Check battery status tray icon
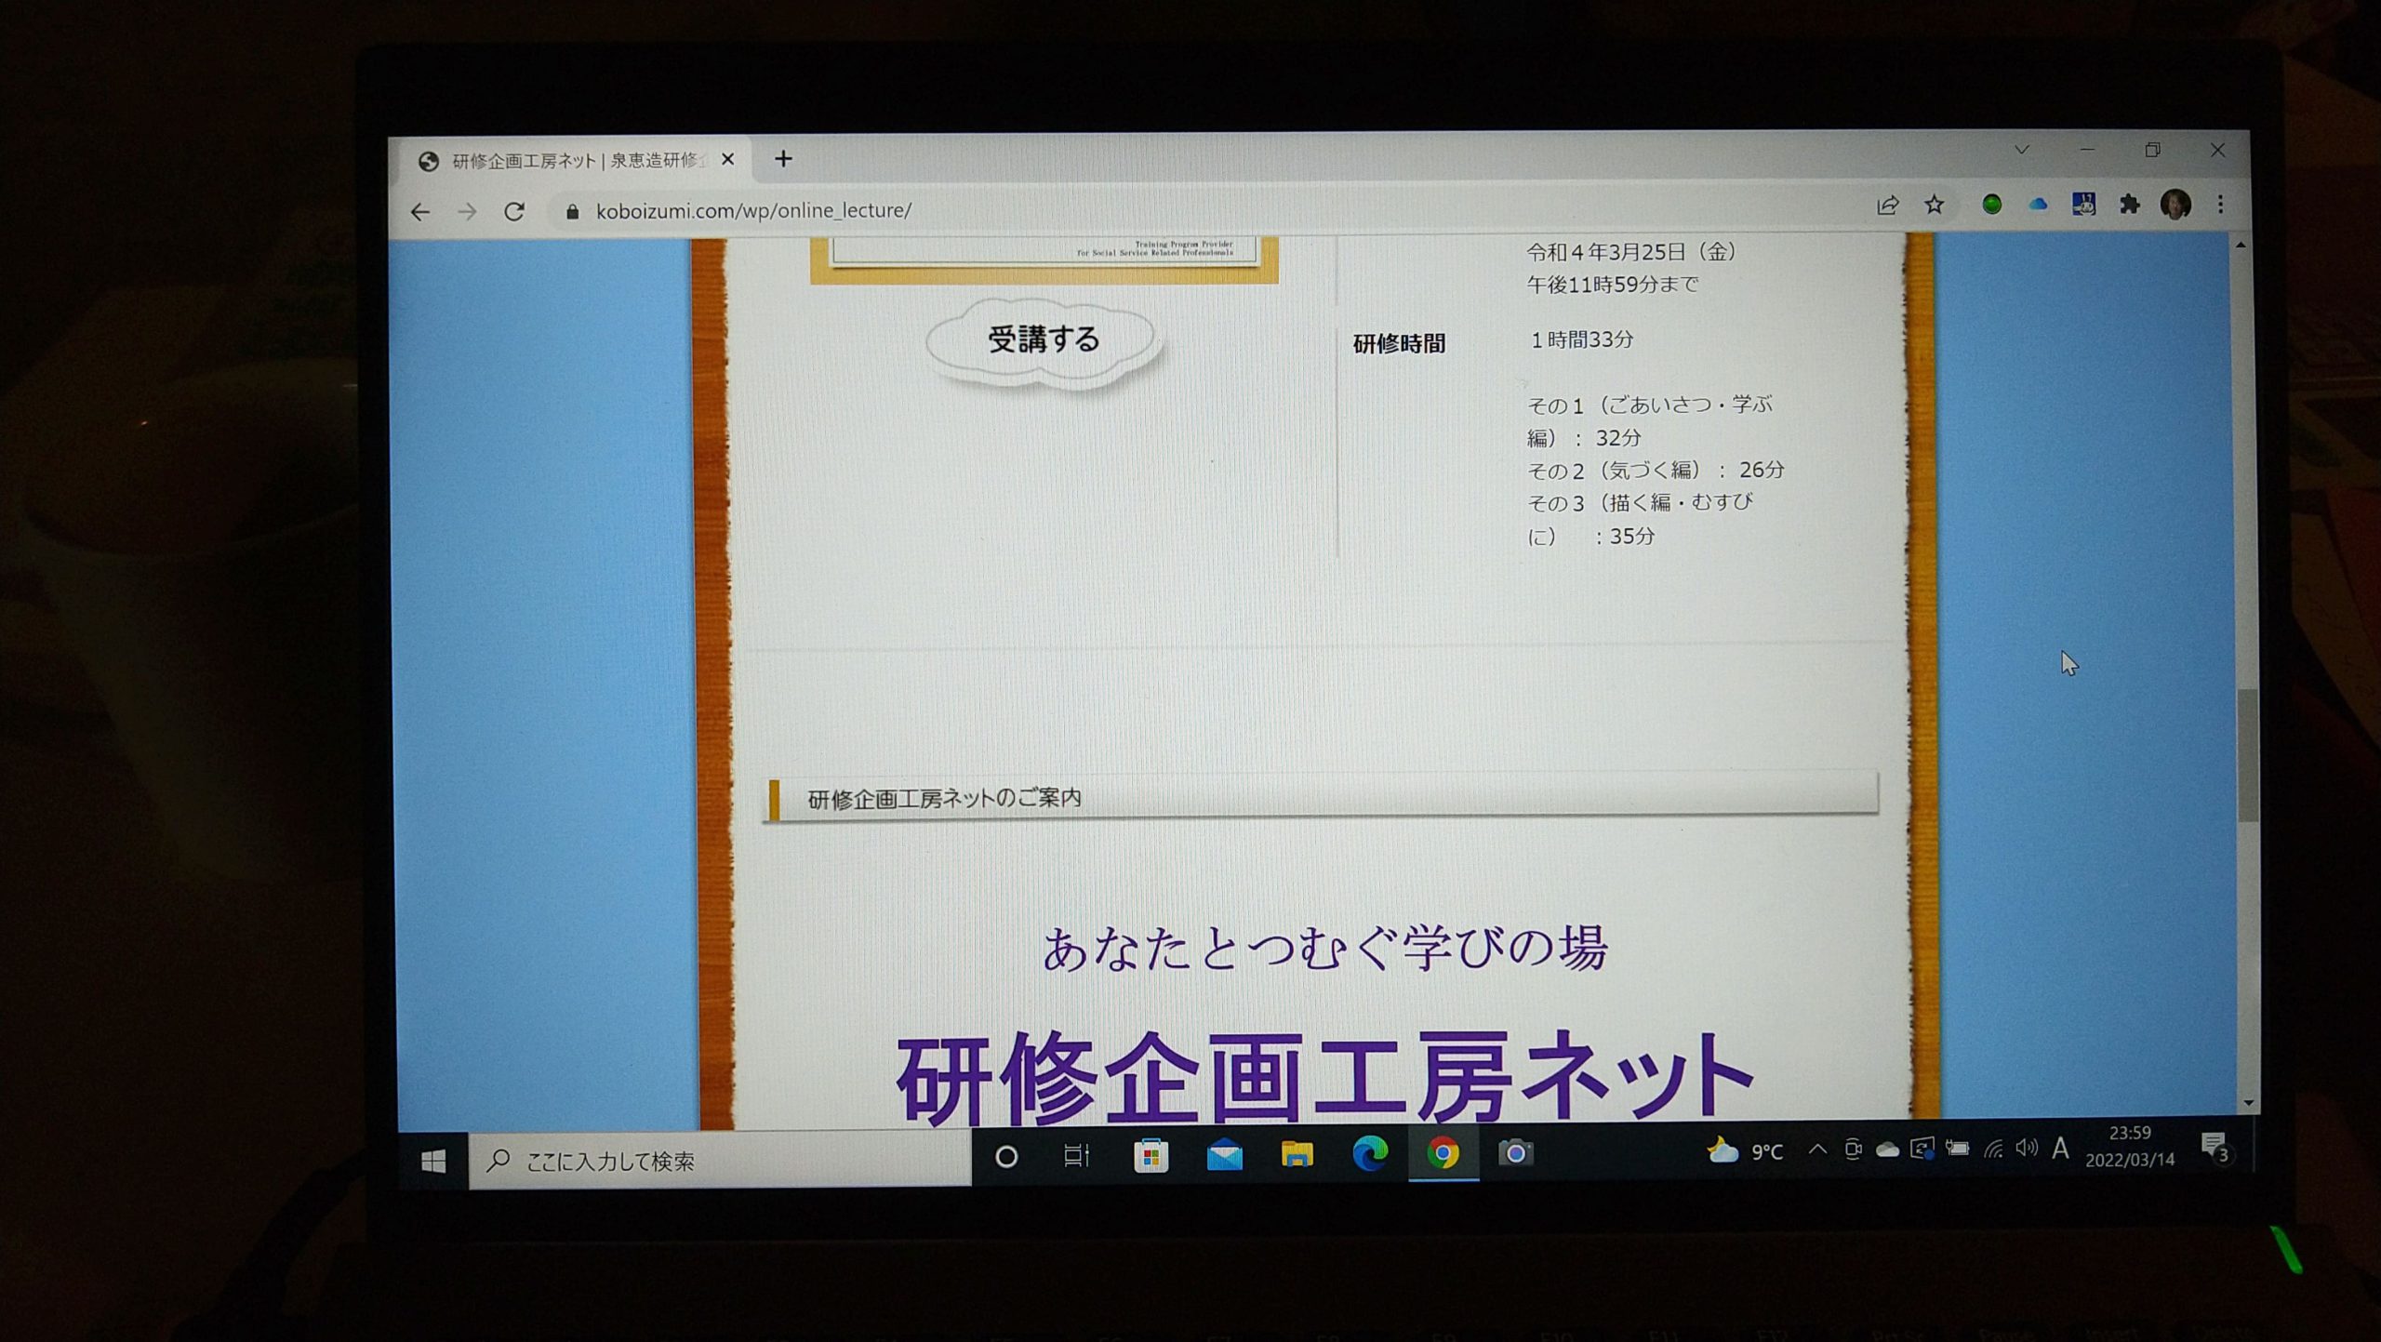The height and width of the screenshot is (1342, 2381). click(1957, 1149)
